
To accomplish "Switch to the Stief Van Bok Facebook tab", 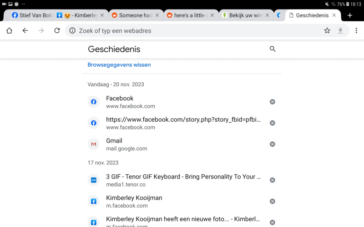I will (x=32, y=15).
